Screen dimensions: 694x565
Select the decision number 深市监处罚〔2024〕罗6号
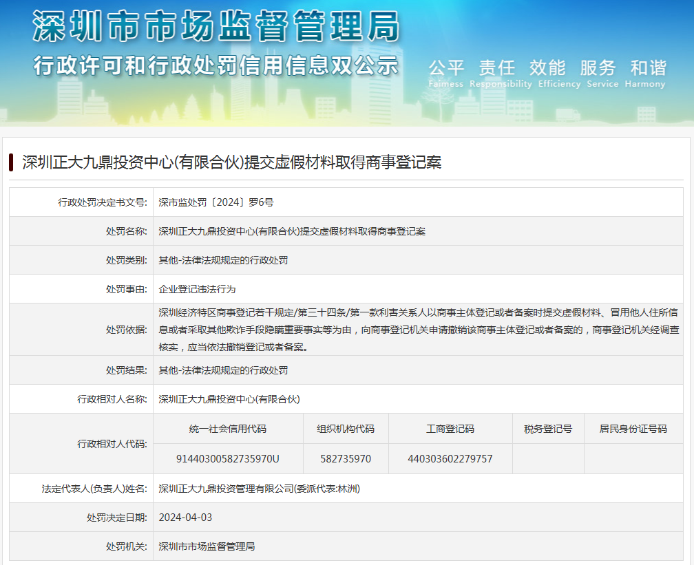click(216, 202)
